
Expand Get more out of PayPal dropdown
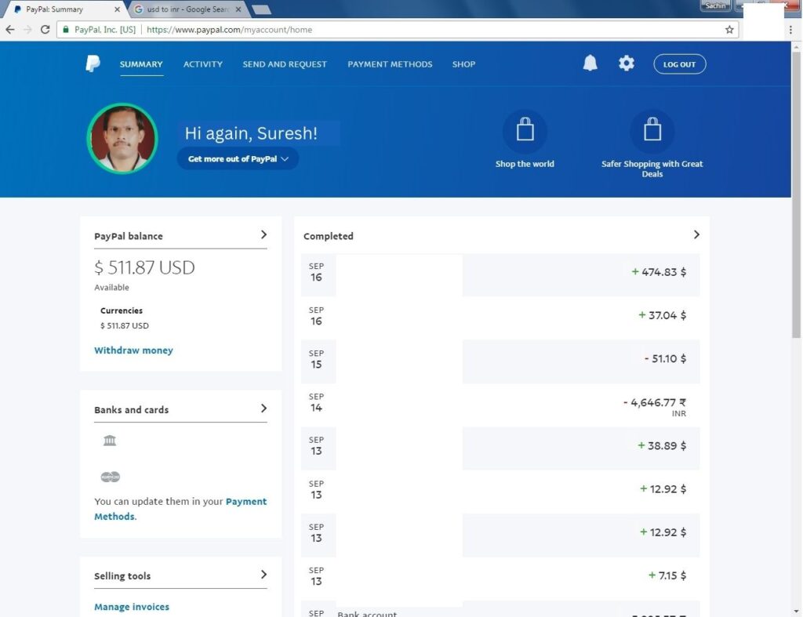pos(238,158)
